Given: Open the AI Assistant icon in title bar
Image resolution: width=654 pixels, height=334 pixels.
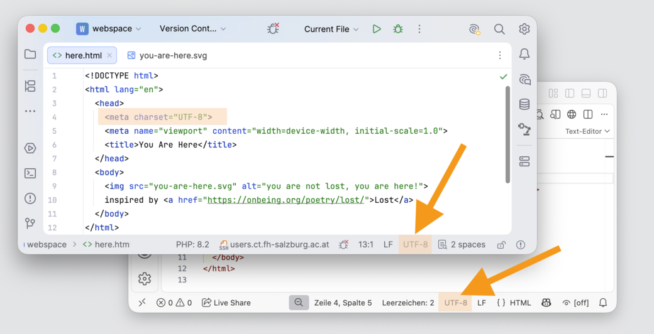Looking at the screenshot, I should tap(474, 29).
